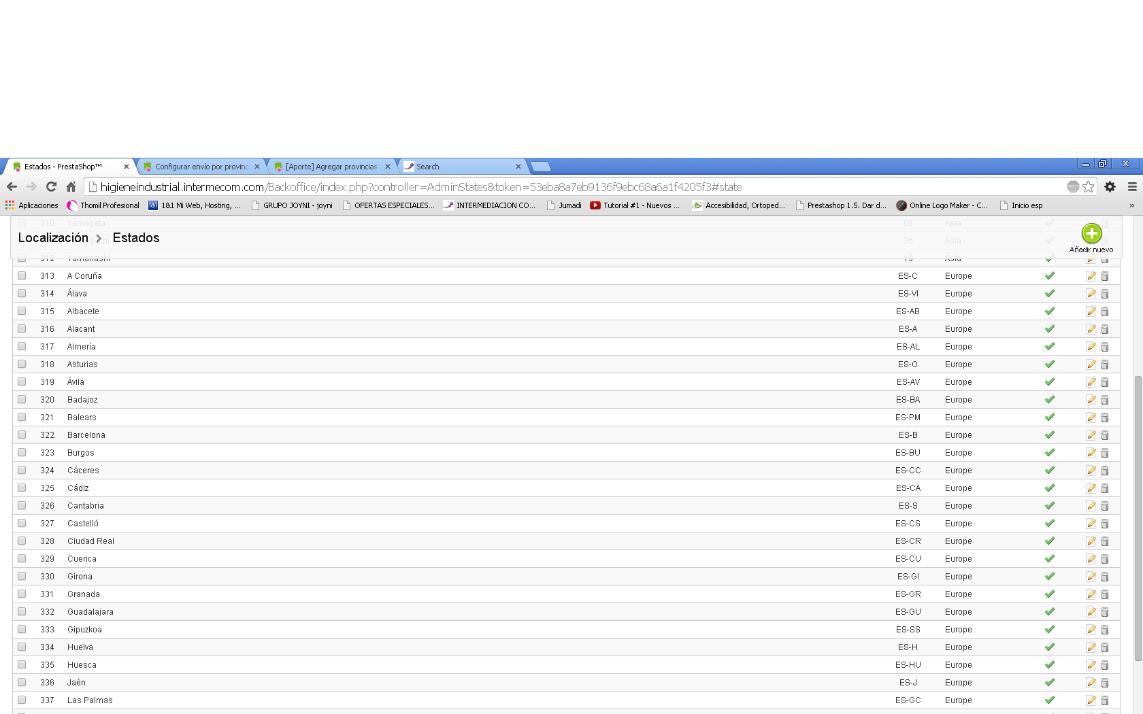Screen dimensions: 1143x714
Task: Open the Thomil Profesional bookmark
Action: pyautogui.click(x=103, y=205)
